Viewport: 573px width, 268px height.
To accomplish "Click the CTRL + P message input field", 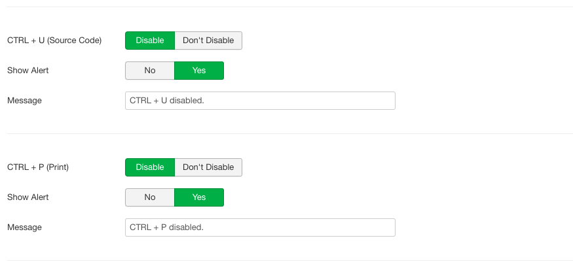I will tap(260, 227).
